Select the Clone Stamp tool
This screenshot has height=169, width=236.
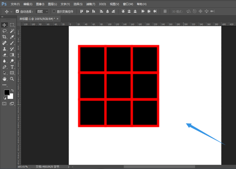point(4,49)
